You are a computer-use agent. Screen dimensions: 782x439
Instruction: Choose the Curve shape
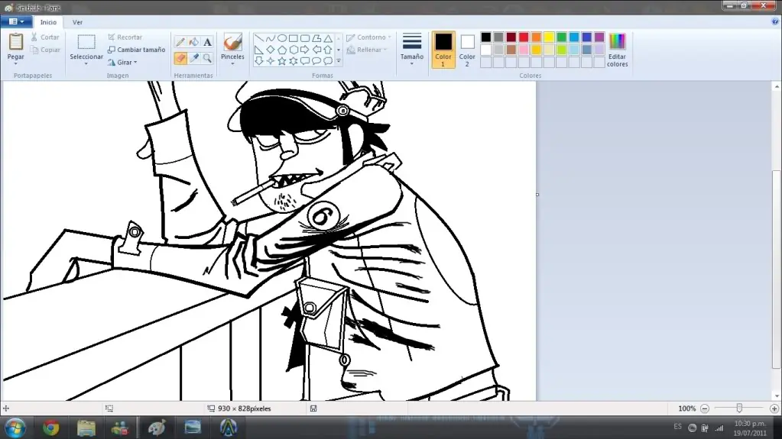pyautogui.click(x=271, y=38)
